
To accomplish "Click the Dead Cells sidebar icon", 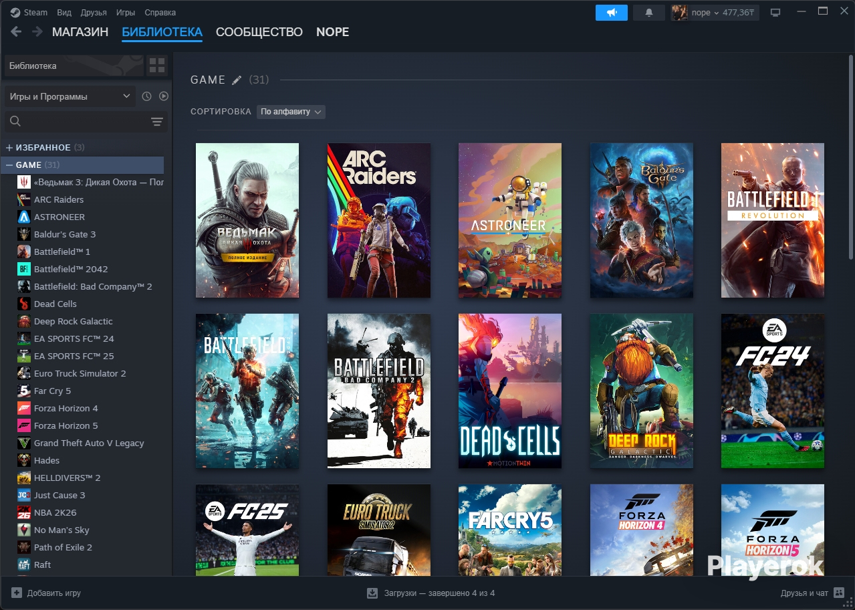I will point(23,304).
